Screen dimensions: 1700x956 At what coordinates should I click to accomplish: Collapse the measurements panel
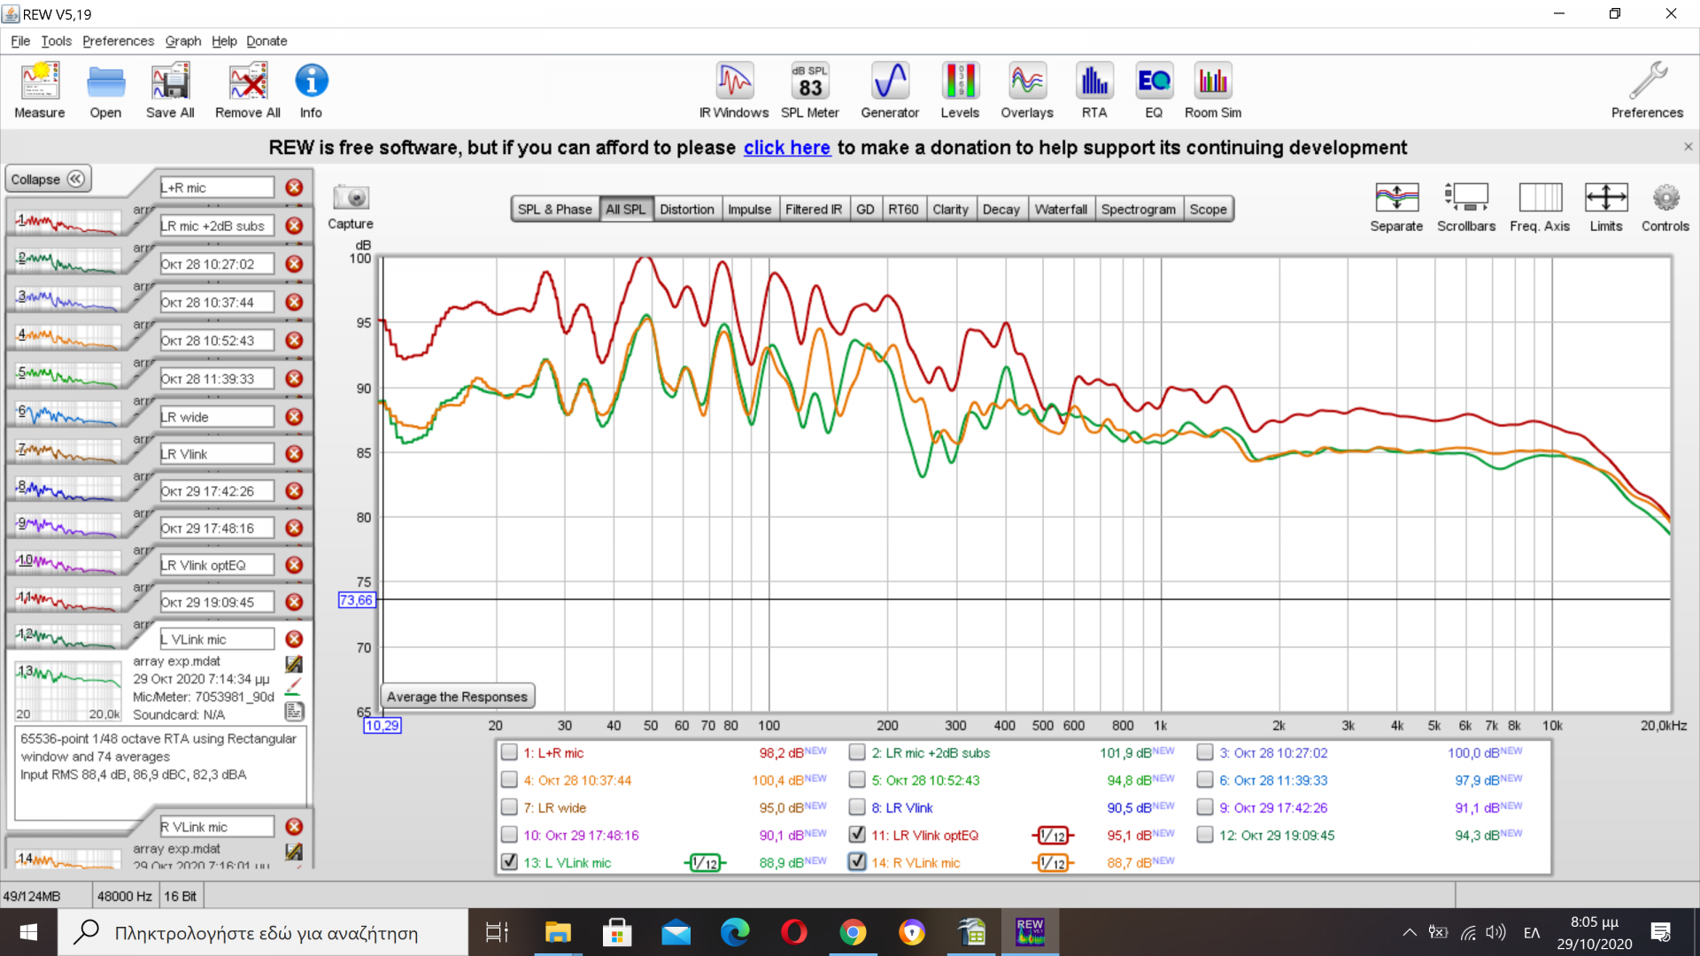click(48, 180)
